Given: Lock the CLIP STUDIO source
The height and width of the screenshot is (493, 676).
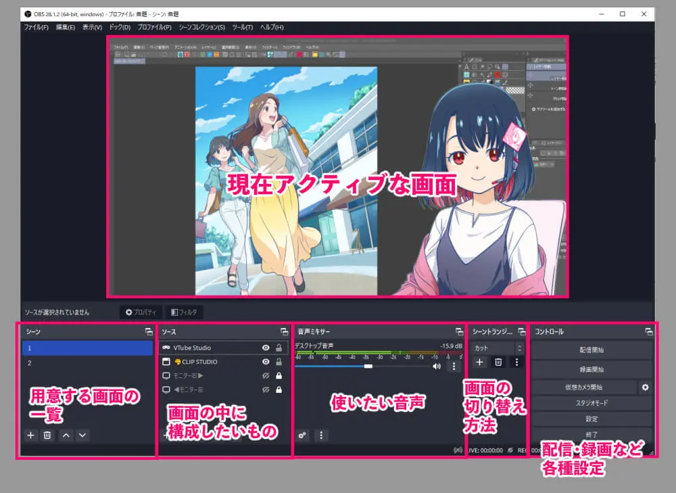Looking at the screenshot, I should click(279, 361).
